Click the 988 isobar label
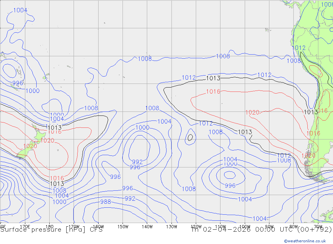The height and width of the screenshot is (244, 333). coord(106,201)
